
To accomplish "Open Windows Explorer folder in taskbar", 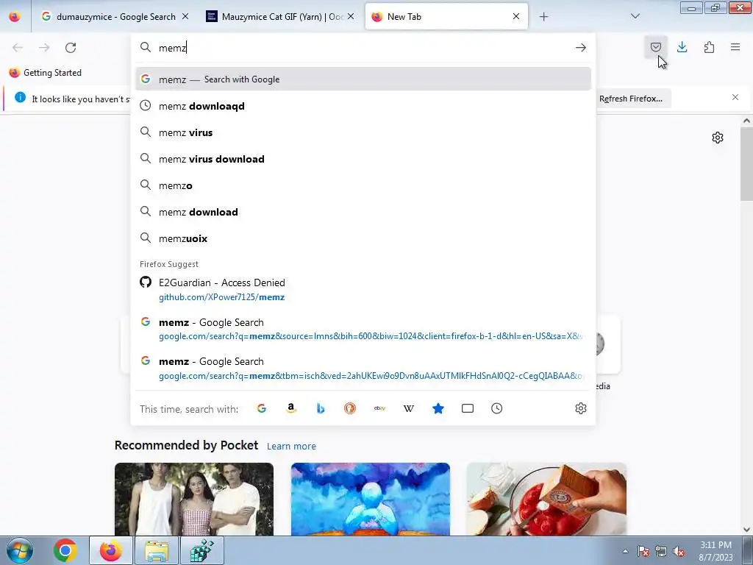I will point(157,550).
